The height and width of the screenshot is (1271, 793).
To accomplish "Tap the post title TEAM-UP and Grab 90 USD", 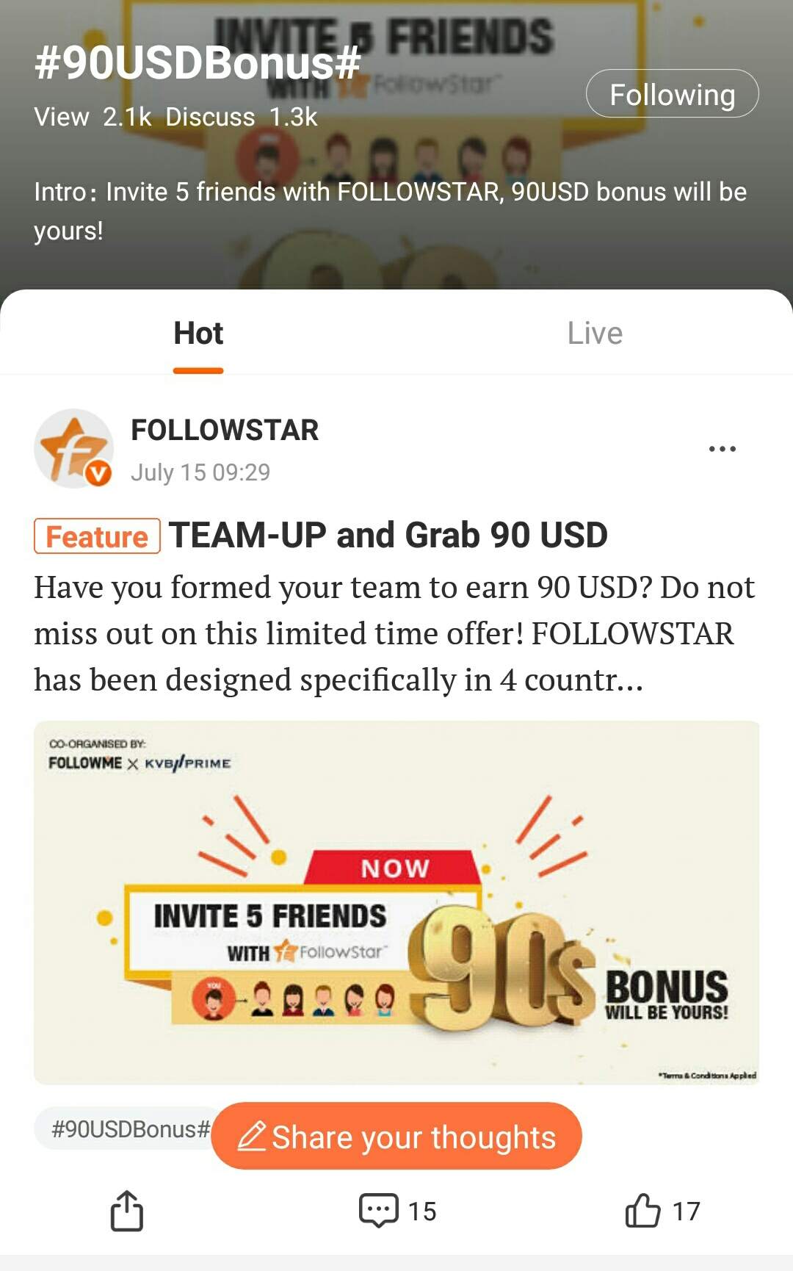I will (388, 535).
